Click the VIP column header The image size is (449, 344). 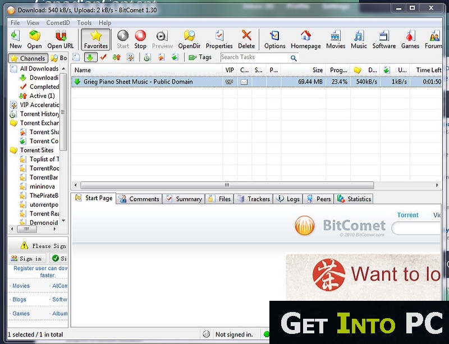(x=230, y=70)
